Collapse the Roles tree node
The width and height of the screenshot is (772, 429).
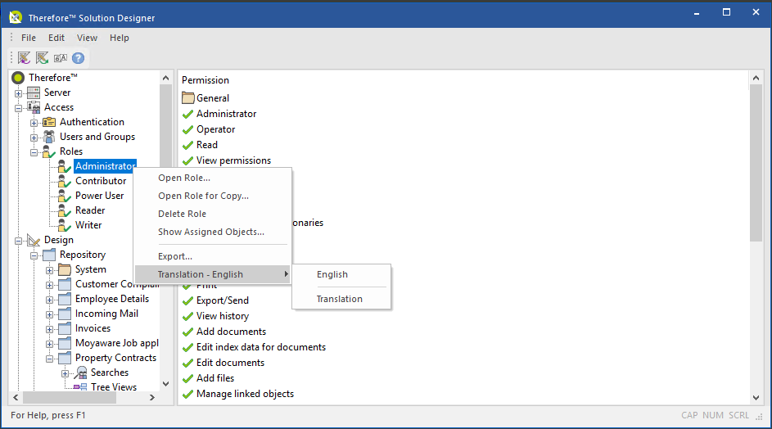click(34, 152)
